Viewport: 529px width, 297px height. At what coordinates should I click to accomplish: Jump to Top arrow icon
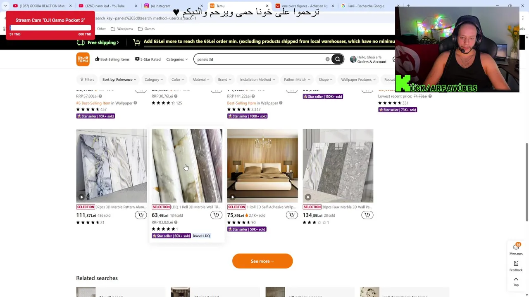516,282
